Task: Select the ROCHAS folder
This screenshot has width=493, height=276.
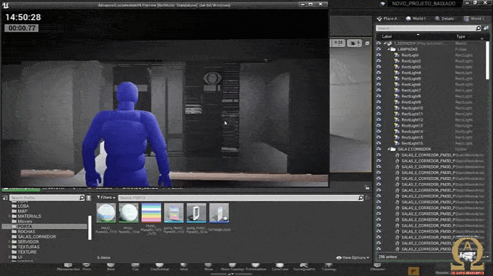Action: [24, 231]
